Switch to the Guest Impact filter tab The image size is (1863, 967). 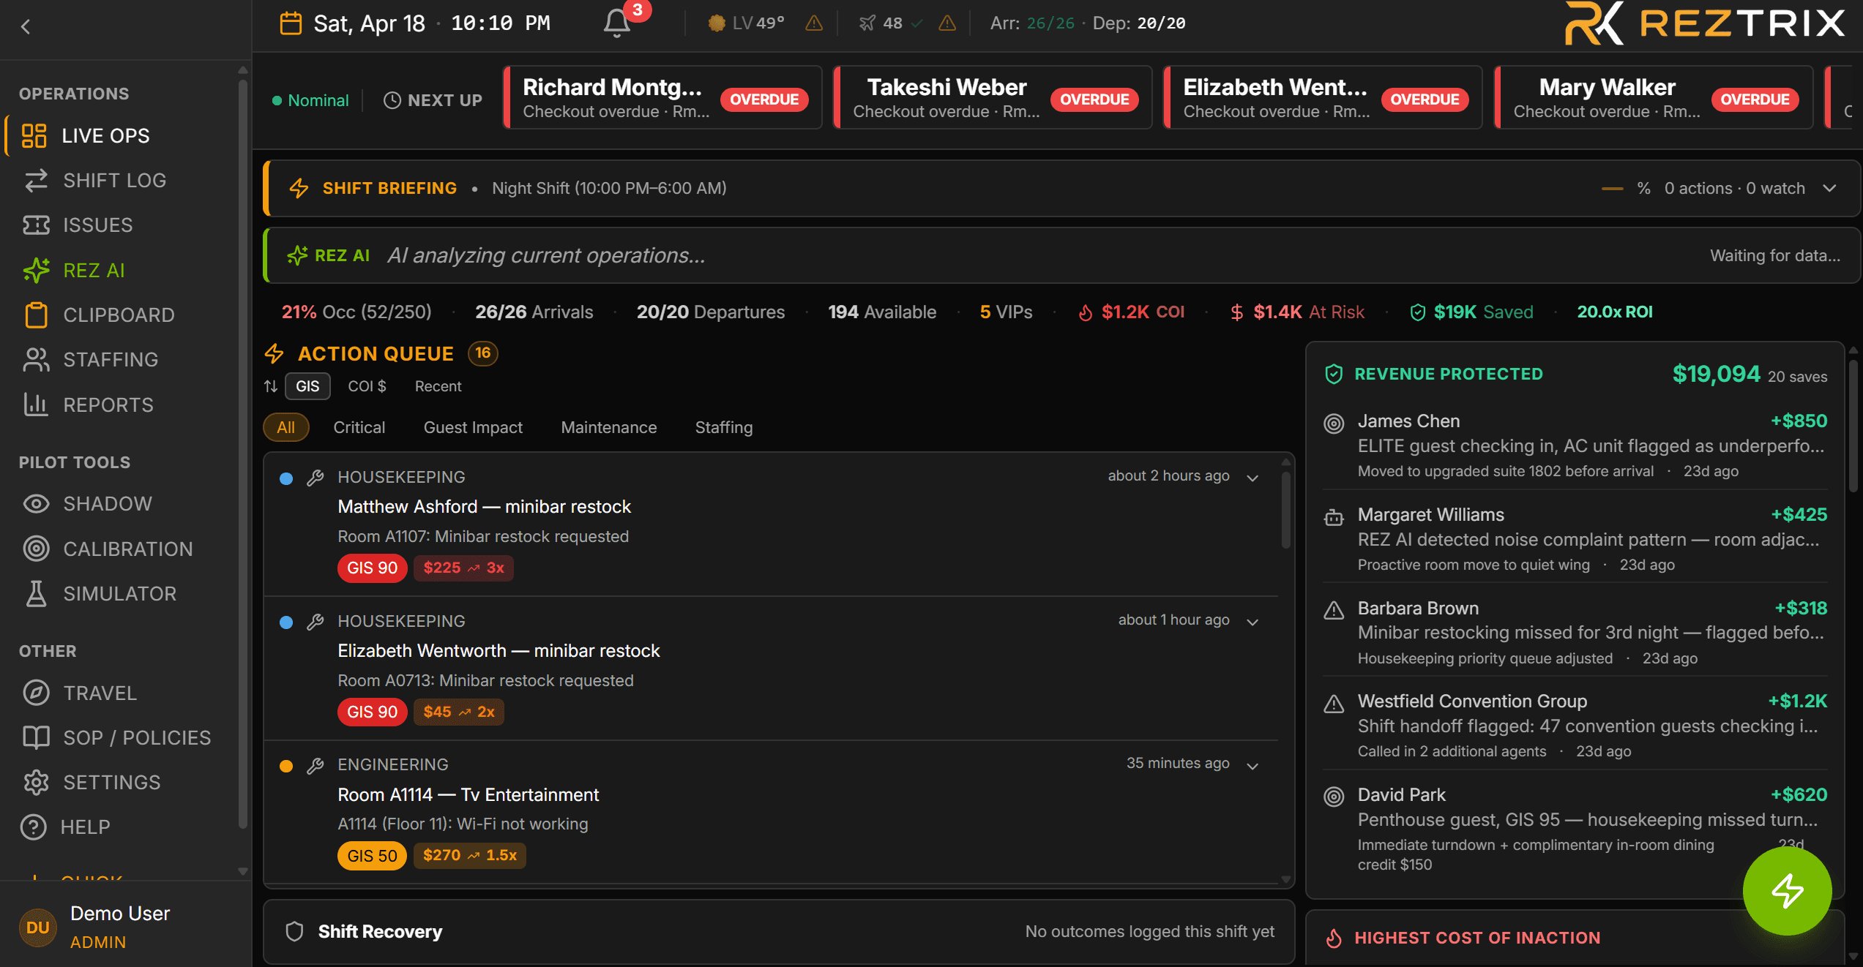point(473,427)
